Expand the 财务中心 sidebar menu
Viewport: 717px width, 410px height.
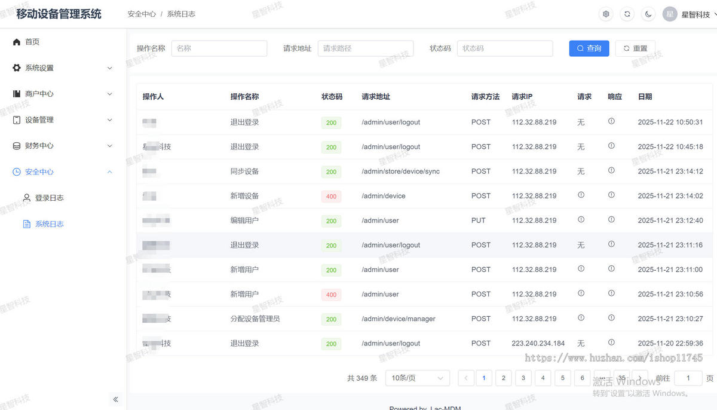click(63, 146)
